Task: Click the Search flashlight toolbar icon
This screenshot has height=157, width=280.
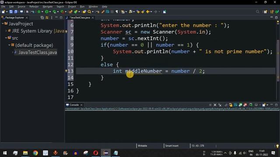Action: coord(89,12)
